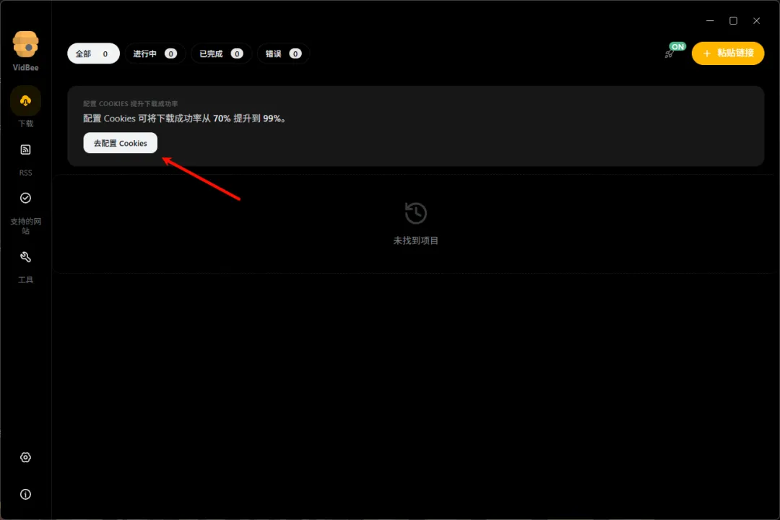The image size is (780, 520).
Task: Open the supported websites page
Action: pyautogui.click(x=25, y=198)
